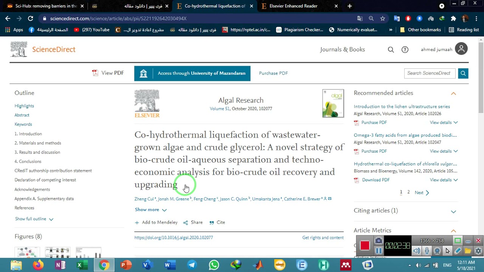This screenshot has width=484, height=272.
Task: Reload the current page
Action: pos(31,18)
